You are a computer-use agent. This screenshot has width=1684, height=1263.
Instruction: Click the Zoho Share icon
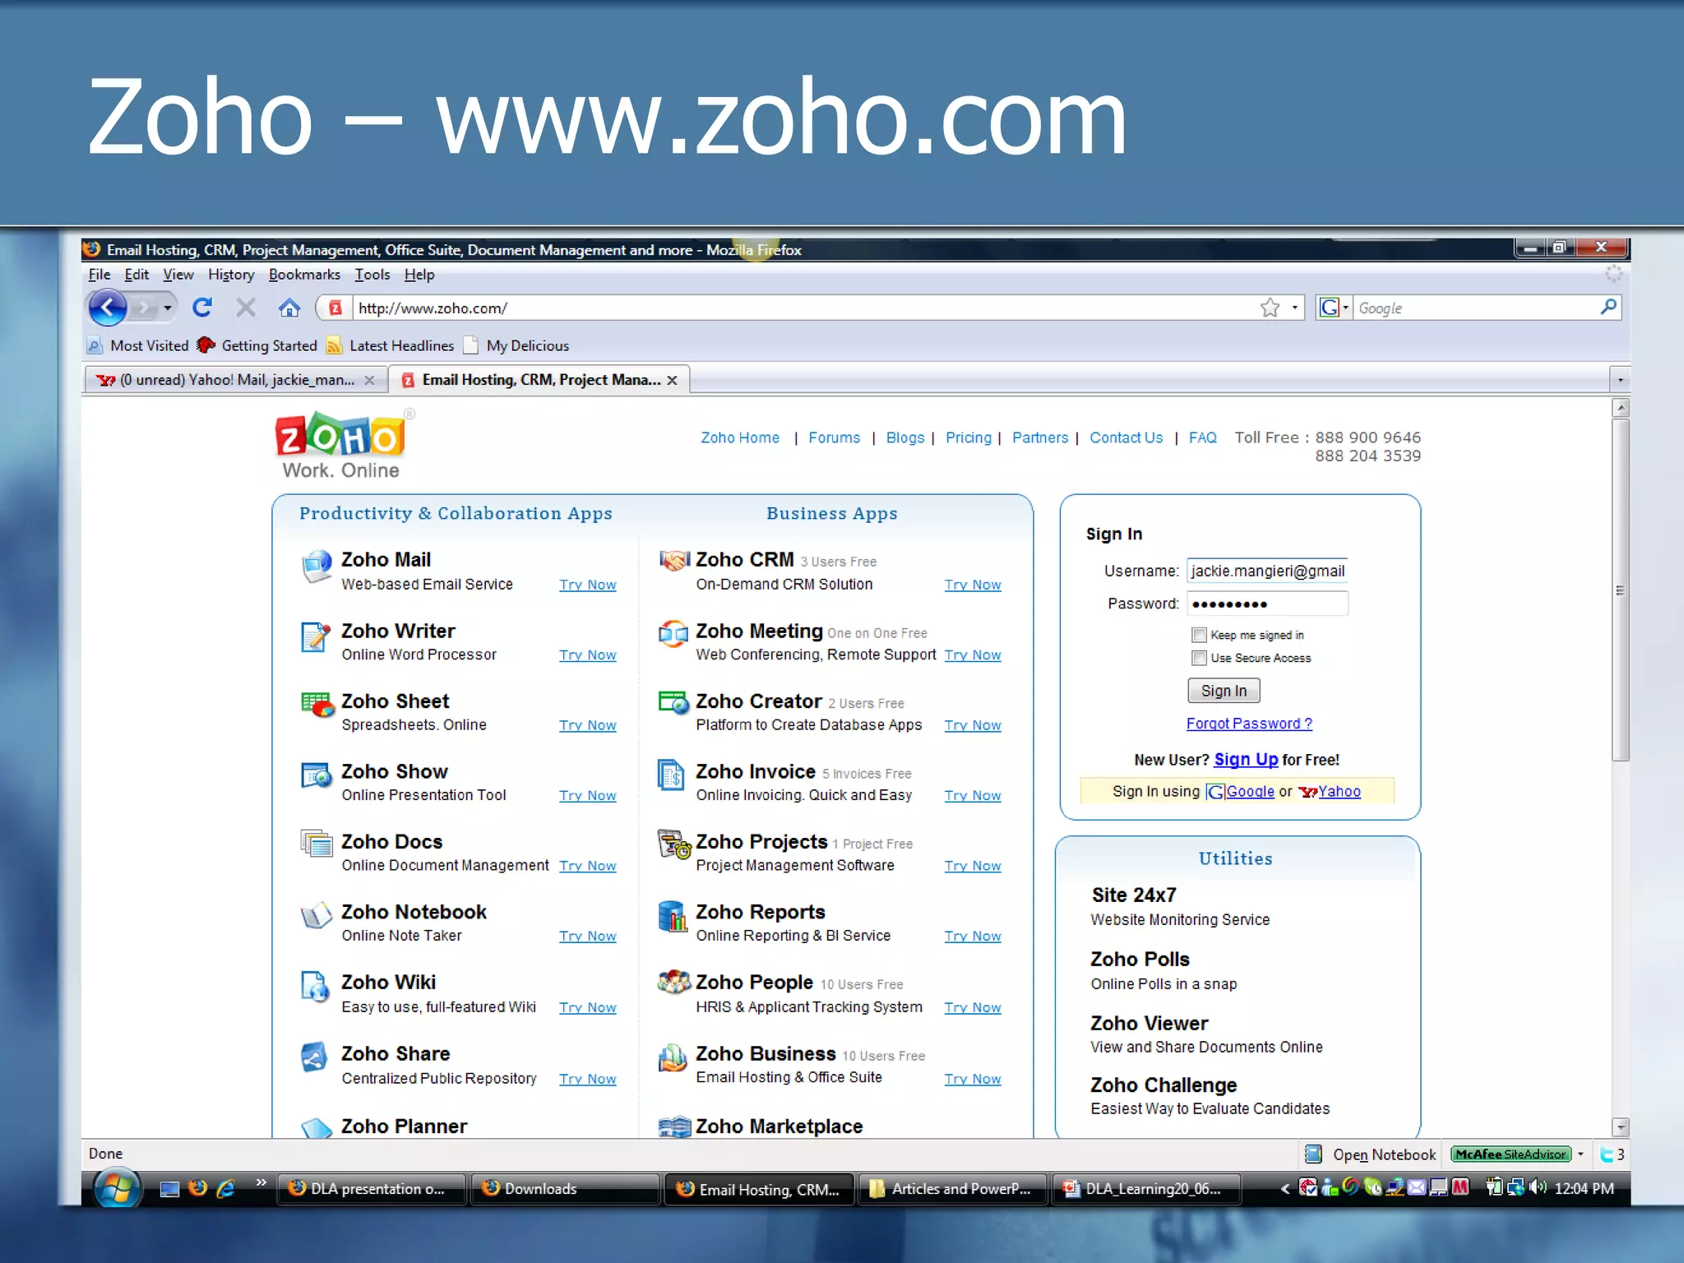tap(314, 1057)
